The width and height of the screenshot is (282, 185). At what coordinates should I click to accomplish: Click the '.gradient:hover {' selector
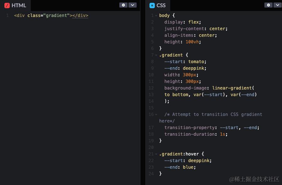click(182, 154)
